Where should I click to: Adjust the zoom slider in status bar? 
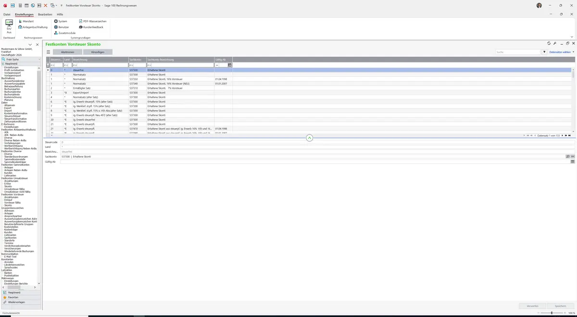tap(551, 313)
